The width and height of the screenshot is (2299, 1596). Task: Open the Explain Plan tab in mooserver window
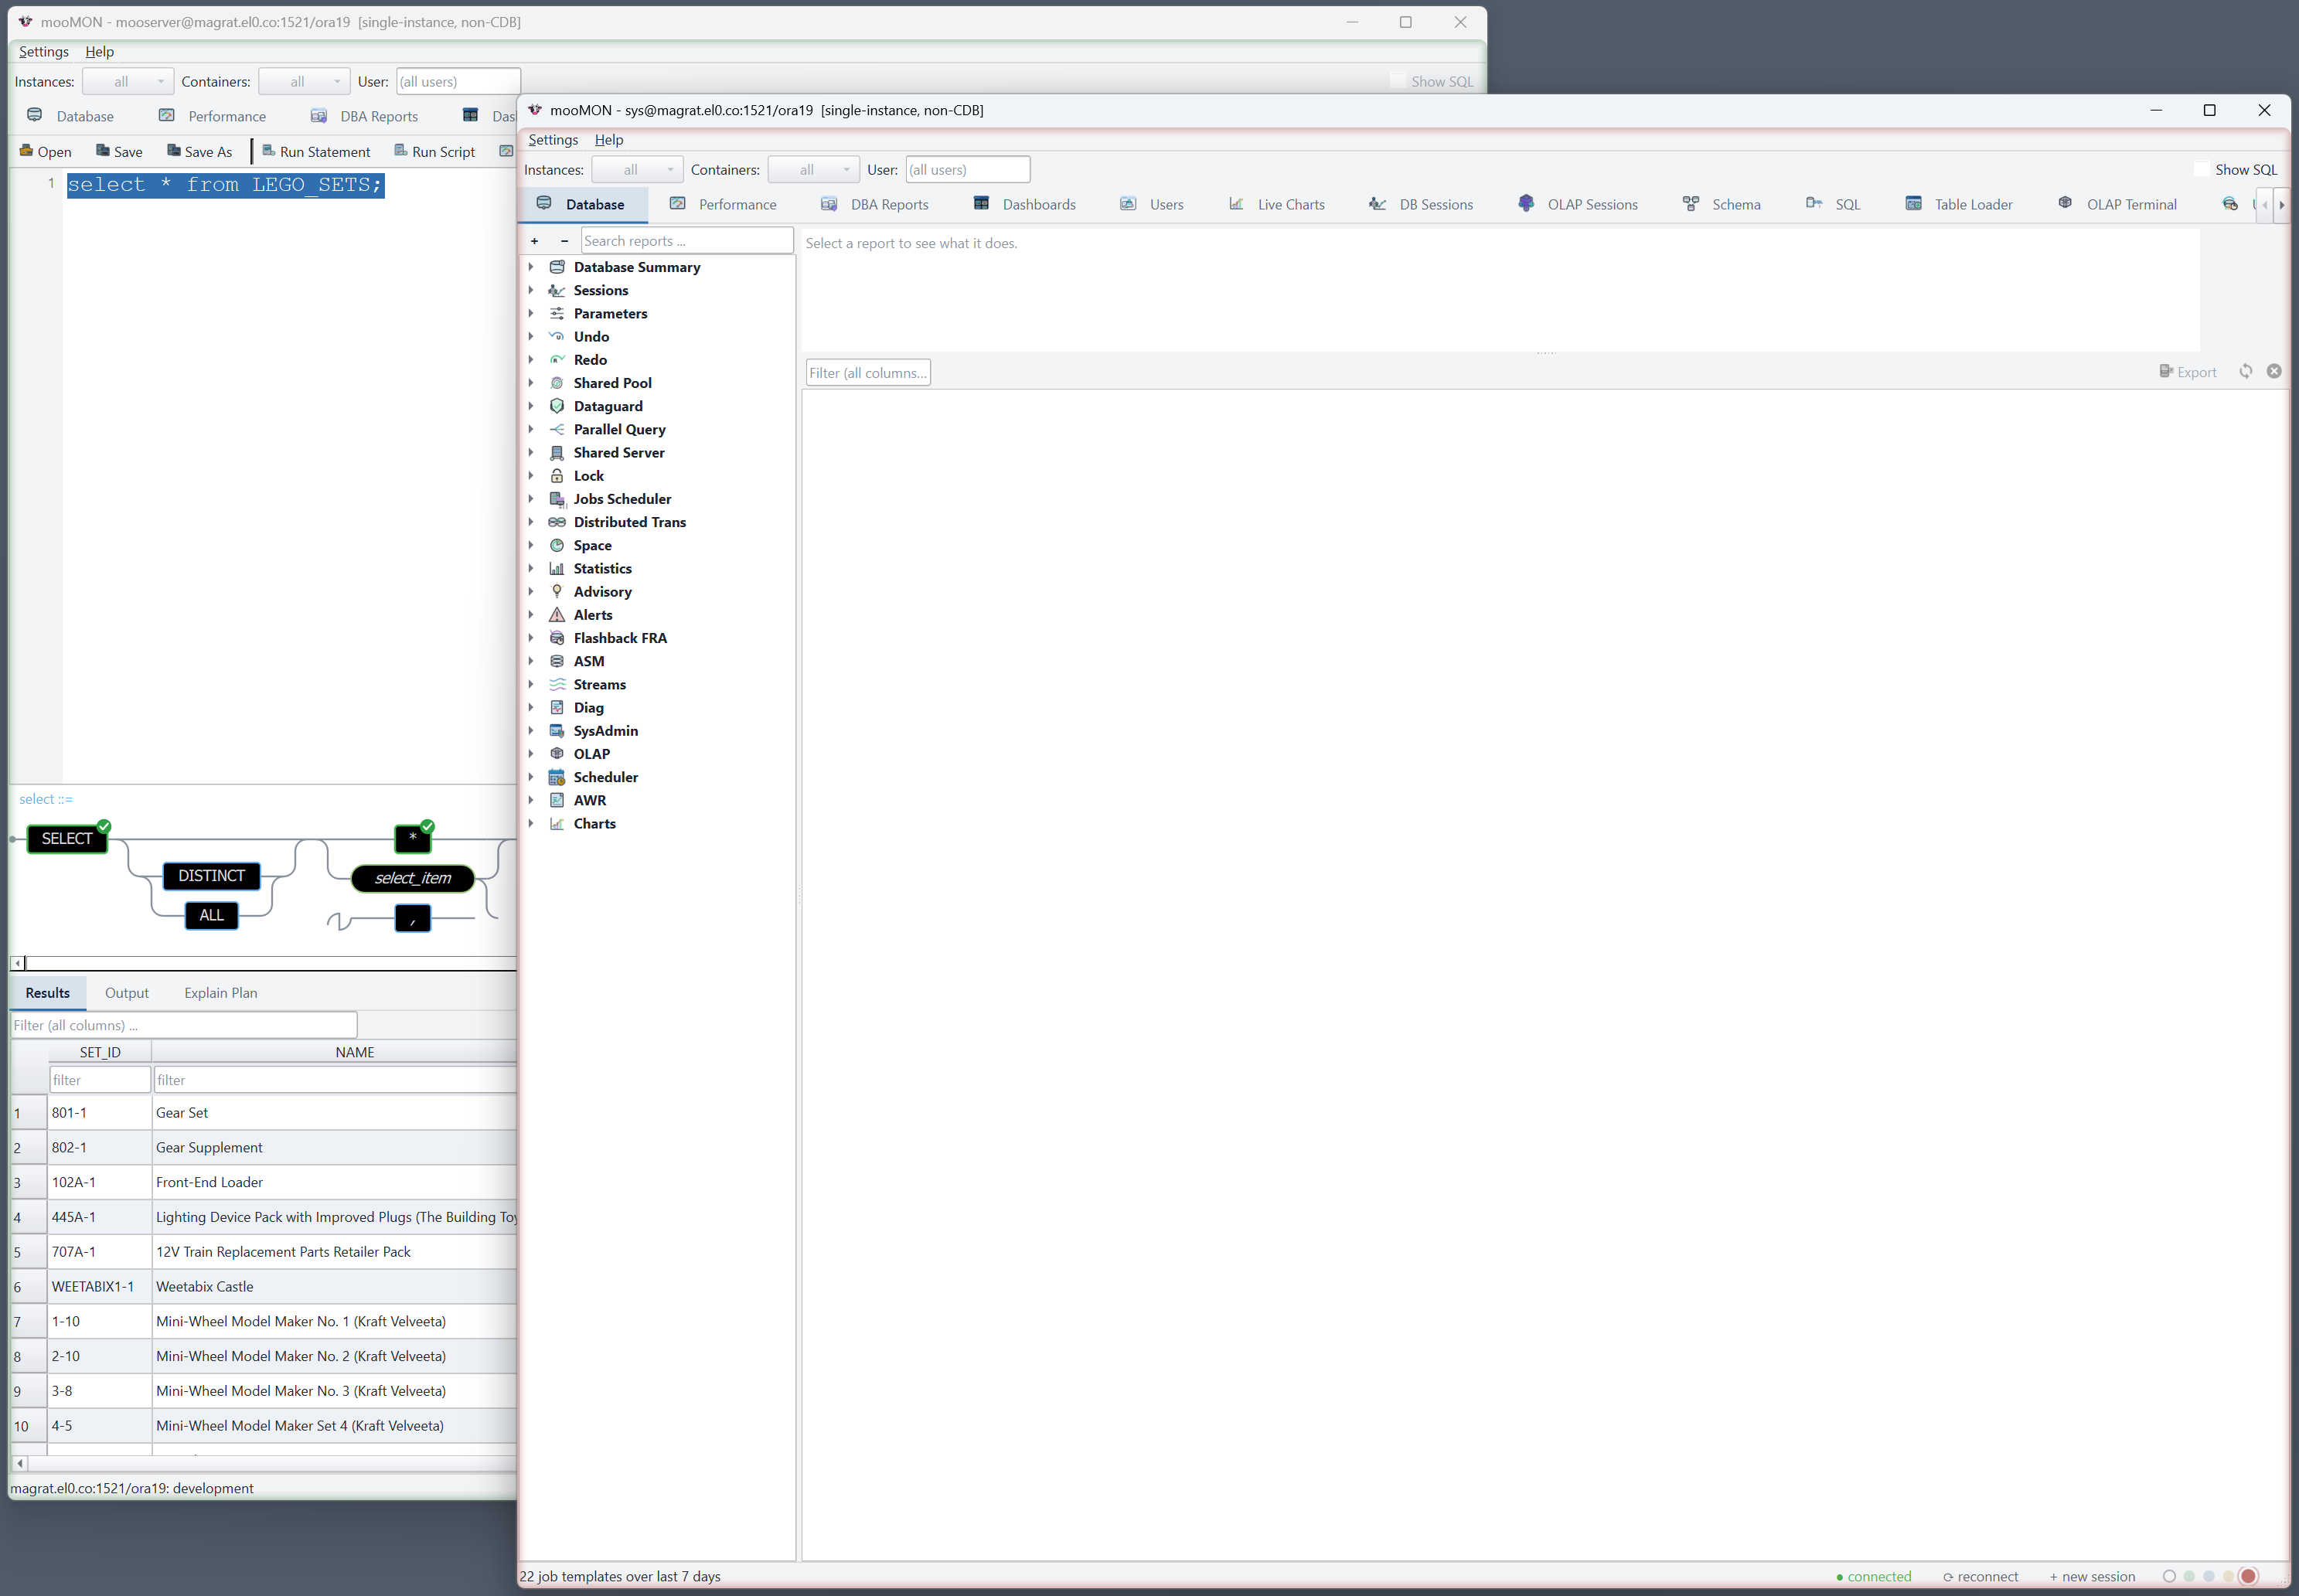[221, 993]
